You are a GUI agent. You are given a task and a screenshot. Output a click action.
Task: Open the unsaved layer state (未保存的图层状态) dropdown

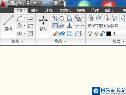click(106, 26)
